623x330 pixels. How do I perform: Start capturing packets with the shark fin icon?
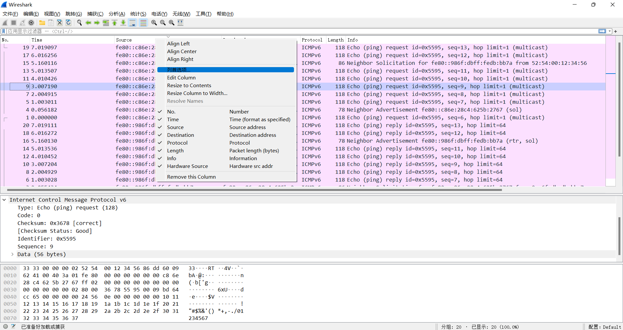coord(5,23)
